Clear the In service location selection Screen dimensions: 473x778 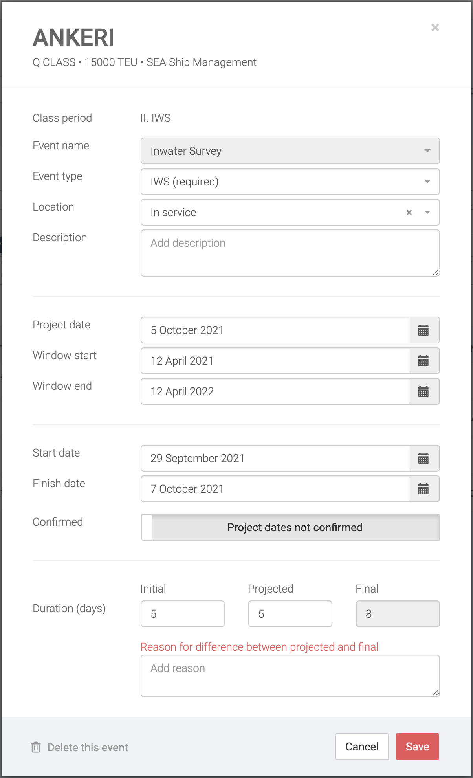click(409, 212)
